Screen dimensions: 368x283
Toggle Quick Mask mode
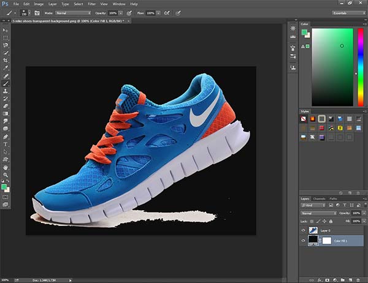[5, 197]
